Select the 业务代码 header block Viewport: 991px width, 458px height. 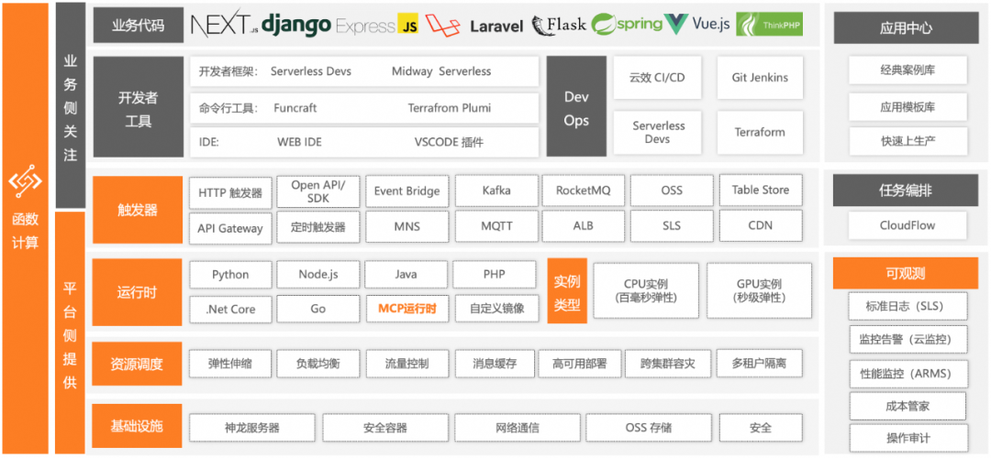pyautogui.click(x=138, y=26)
